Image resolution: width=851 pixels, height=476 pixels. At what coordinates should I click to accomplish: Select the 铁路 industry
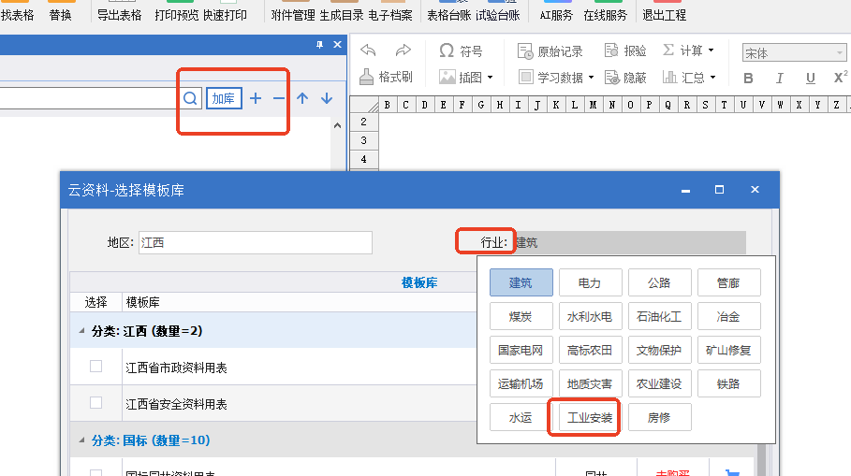pyautogui.click(x=729, y=383)
